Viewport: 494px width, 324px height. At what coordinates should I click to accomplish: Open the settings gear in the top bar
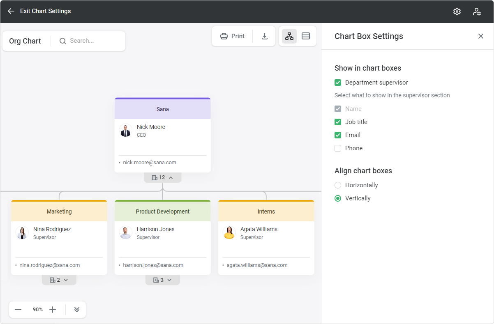point(457,11)
